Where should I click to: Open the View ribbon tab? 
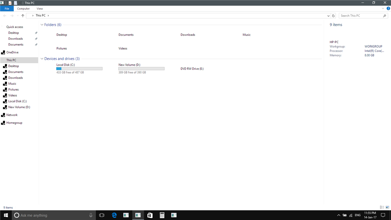tap(40, 8)
